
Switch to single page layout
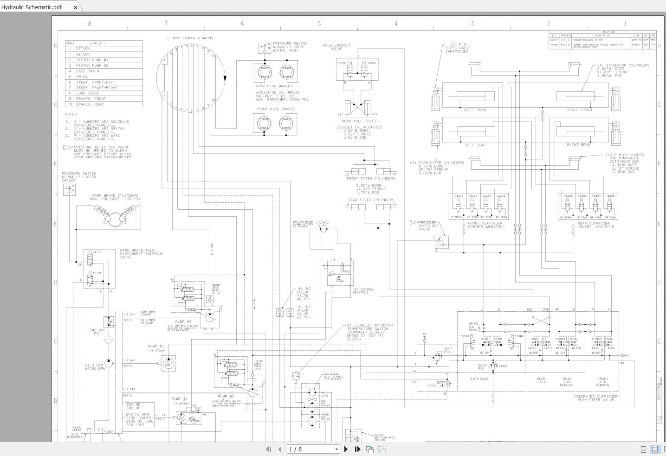[643, 449]
